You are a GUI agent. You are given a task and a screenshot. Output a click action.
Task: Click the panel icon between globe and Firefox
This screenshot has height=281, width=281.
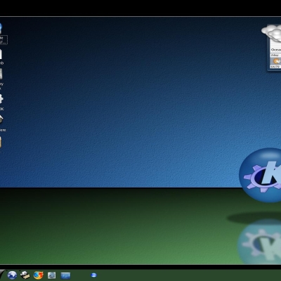pos(25,275)
